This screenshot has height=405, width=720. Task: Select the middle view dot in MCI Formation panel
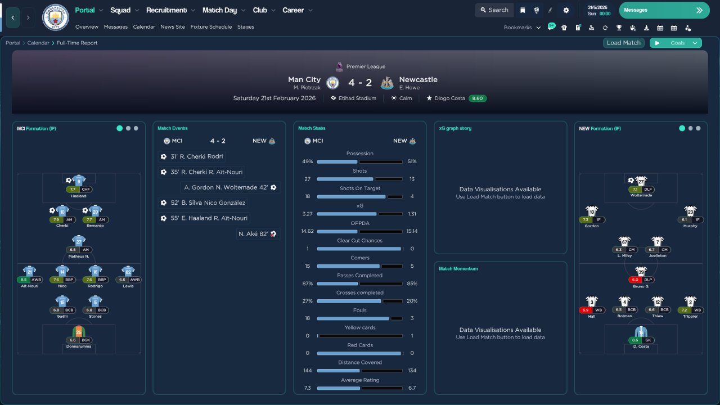128,128
